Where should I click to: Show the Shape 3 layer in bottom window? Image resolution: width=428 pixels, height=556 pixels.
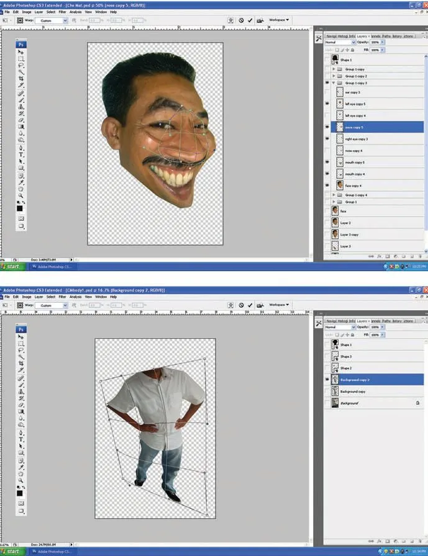327,356
